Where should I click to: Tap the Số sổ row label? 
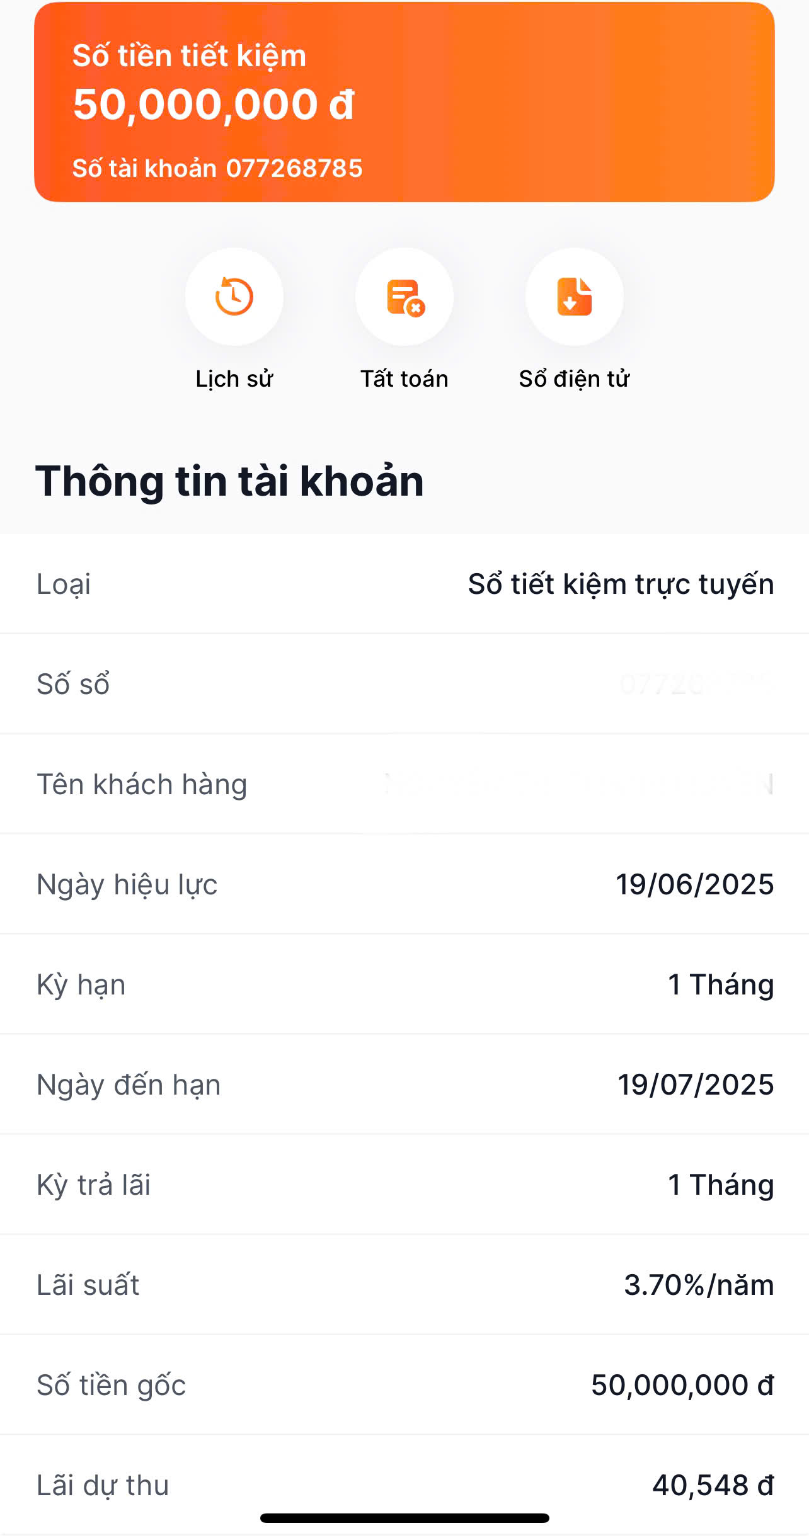click(73, 684)
